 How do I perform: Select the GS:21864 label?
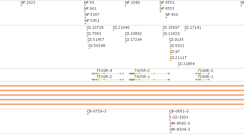pos(186,64)
